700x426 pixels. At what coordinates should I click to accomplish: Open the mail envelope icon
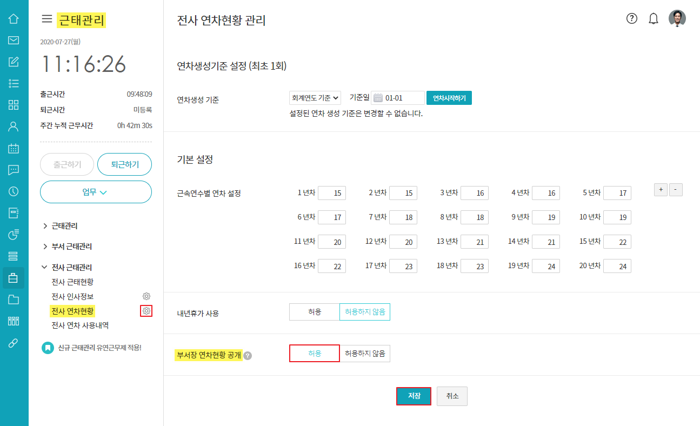point(14,41)
